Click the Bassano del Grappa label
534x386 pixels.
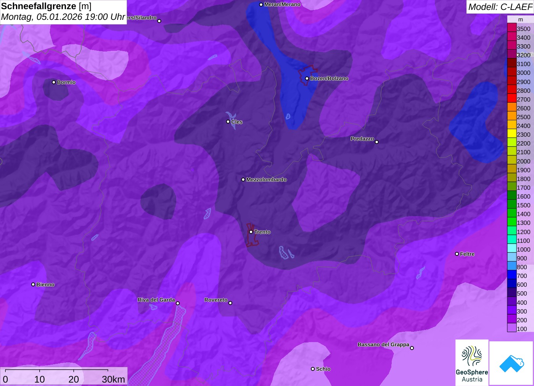(383, 344)
